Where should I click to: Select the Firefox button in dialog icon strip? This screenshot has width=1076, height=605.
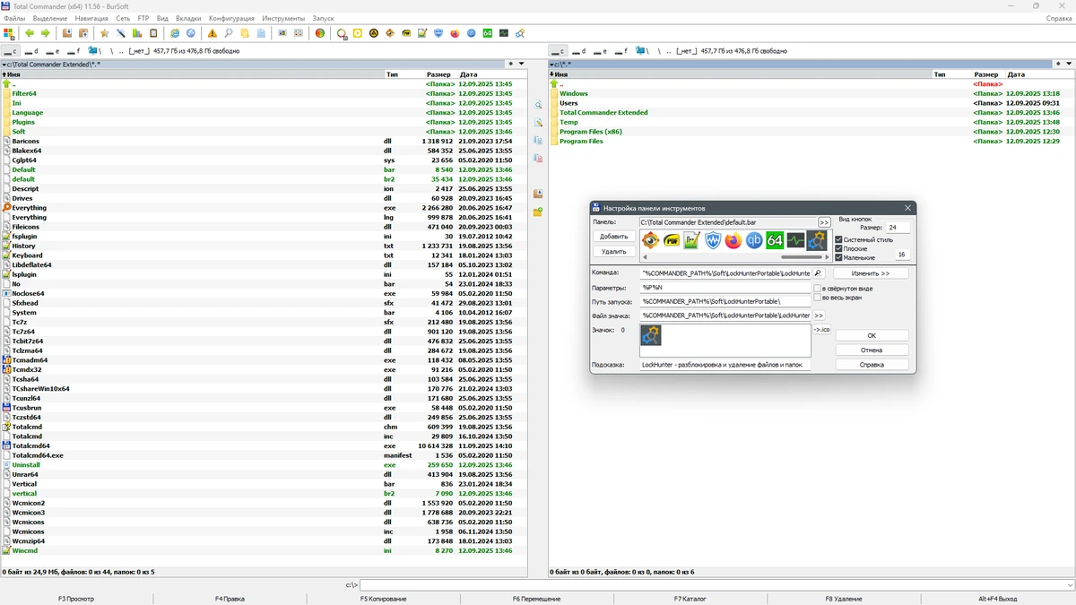pos(733,240)
